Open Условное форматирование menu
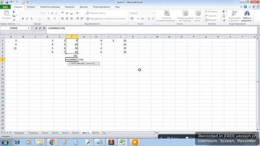The width and height of the screenshot is (260, 146). coord(167,16)
